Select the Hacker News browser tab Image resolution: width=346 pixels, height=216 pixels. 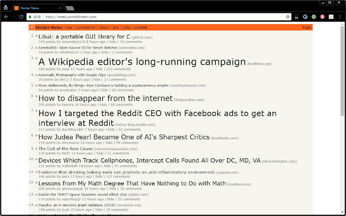click(37, 8)
